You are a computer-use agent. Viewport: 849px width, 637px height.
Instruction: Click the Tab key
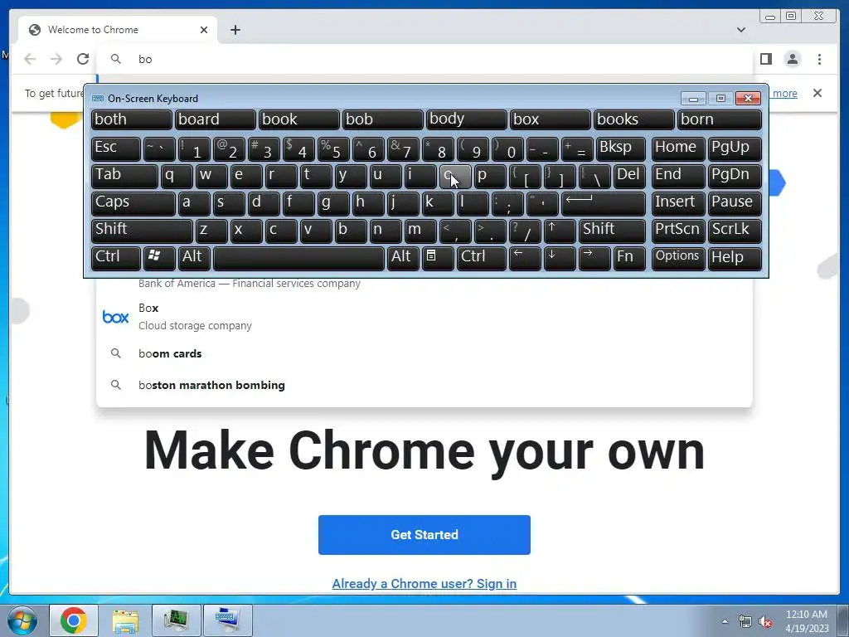124,176
